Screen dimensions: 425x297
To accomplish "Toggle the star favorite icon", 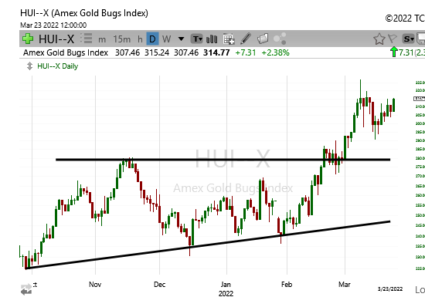I will tap(379, 39).
